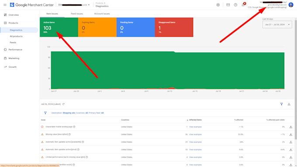Click the blue filter icon beside download

281,104
